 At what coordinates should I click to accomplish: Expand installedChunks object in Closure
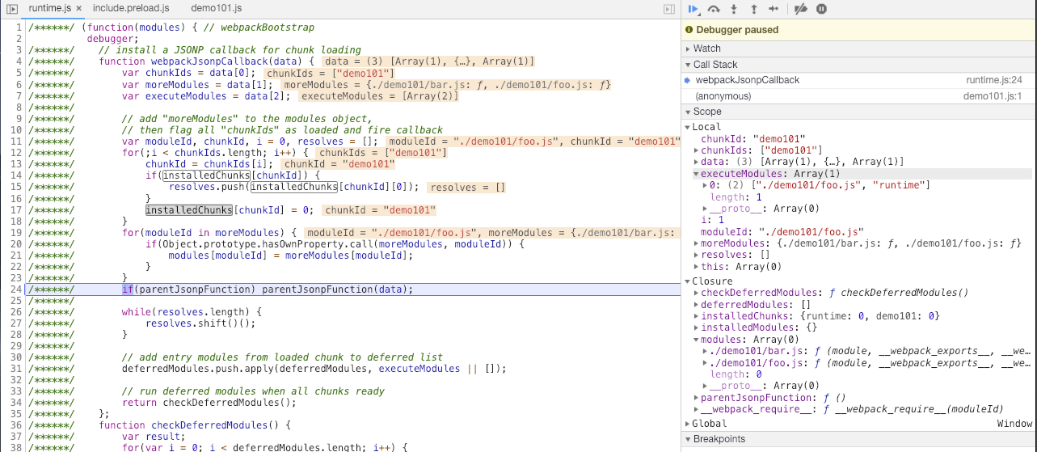tap(697, 316)
